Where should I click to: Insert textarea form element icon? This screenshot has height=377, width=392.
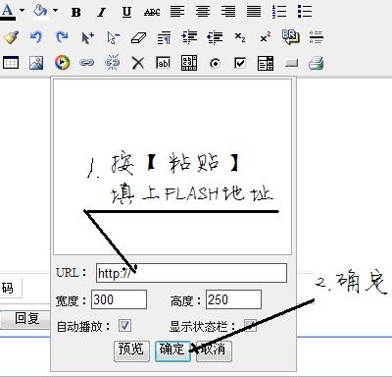click(x=189, y=63)
